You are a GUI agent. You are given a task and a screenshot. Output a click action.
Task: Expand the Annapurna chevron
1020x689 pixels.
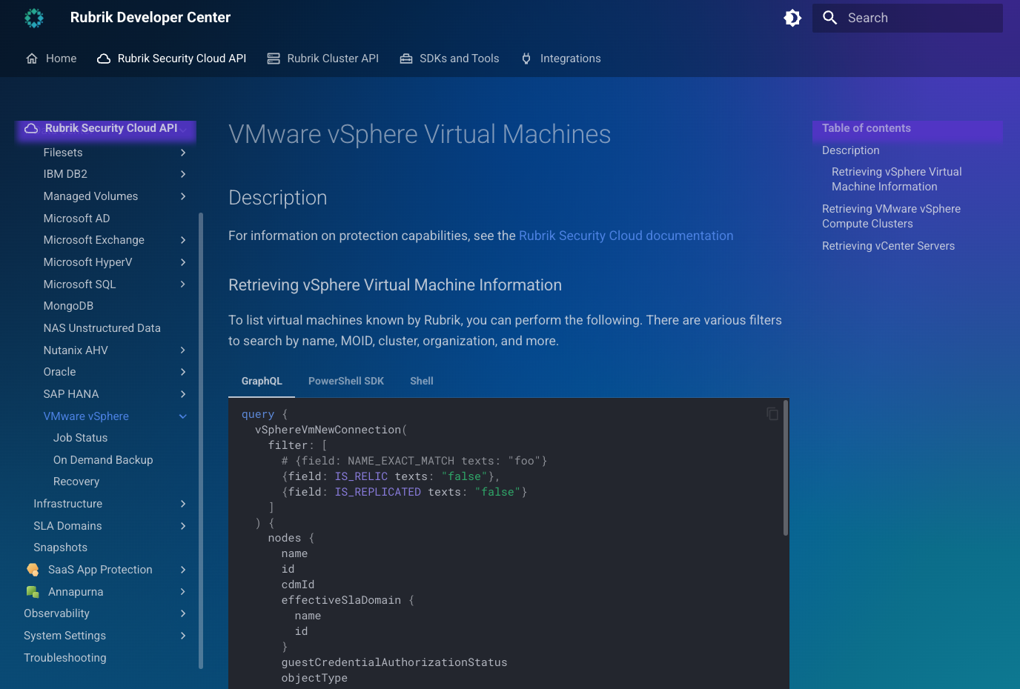coord(183,592)
